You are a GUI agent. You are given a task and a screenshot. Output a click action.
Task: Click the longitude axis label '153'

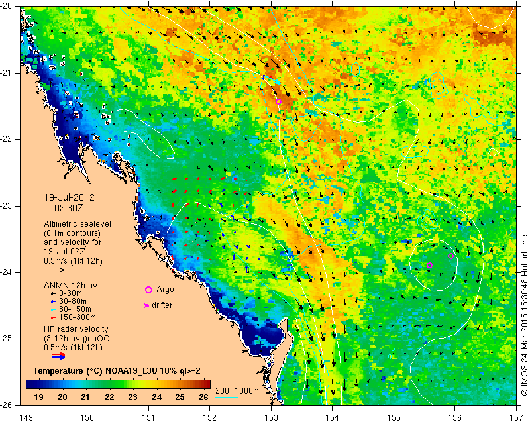point(271,418)
